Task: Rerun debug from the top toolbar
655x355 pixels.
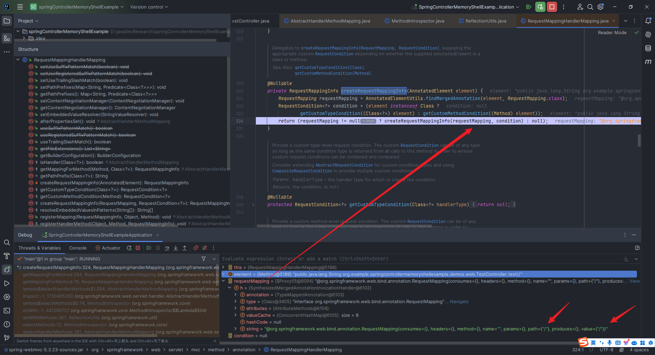Action: pos(540,7)
